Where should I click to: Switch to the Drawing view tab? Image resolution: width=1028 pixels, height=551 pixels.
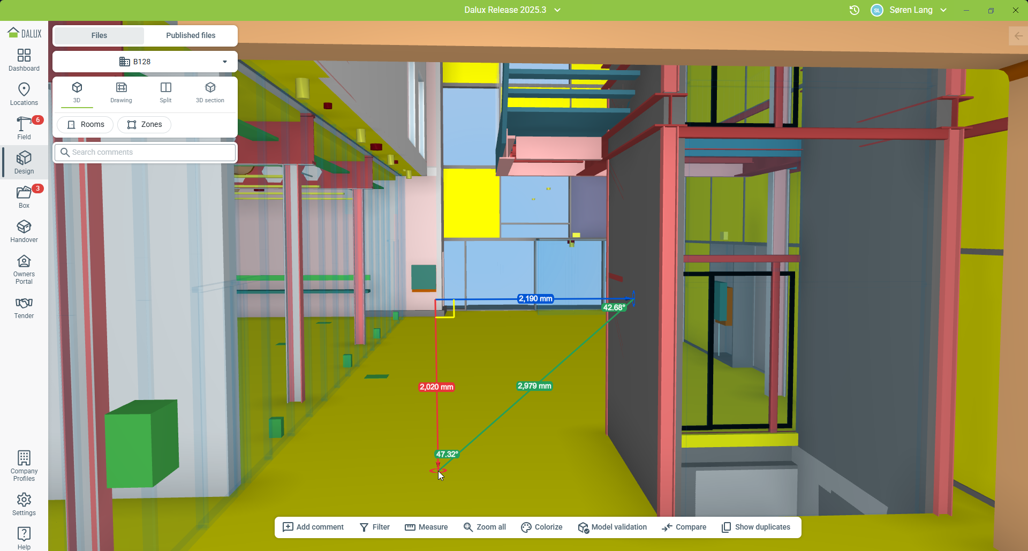tap(121, 93)
